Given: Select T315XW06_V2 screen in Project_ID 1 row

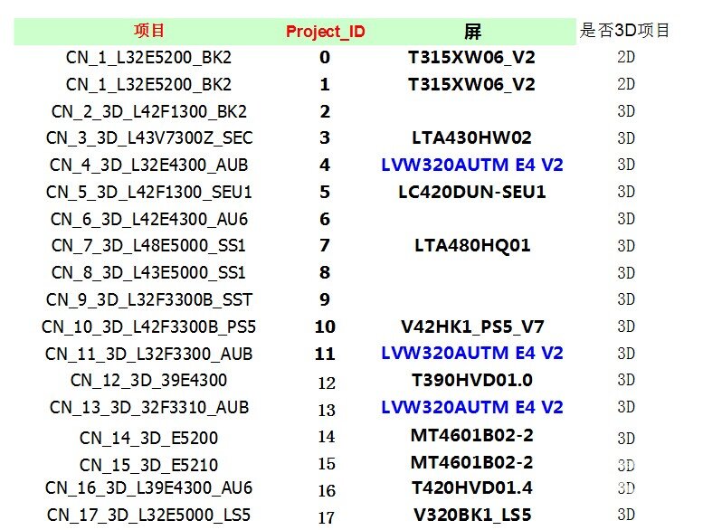Looking at the screenshot, I should pyautogui.click(x=472, y=84).
